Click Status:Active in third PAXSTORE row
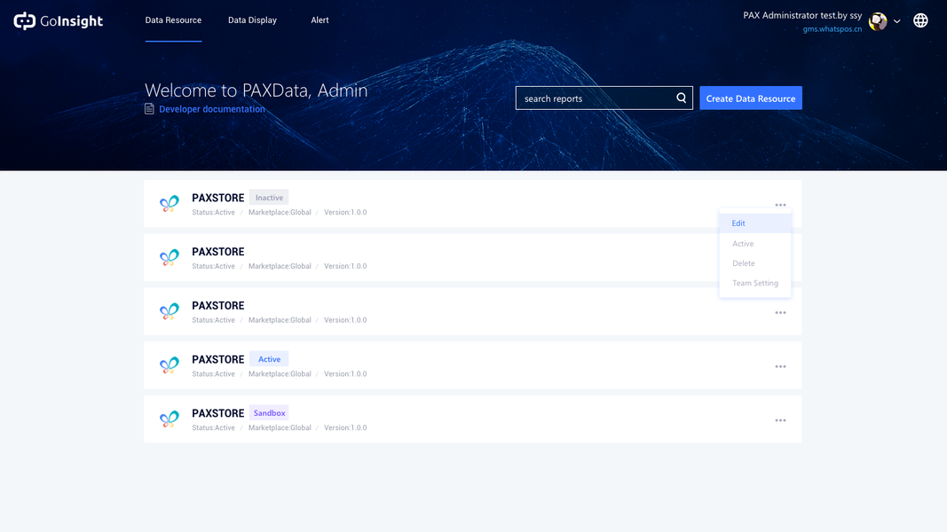Screen dimensions: 947x532 tap(213, 320)
